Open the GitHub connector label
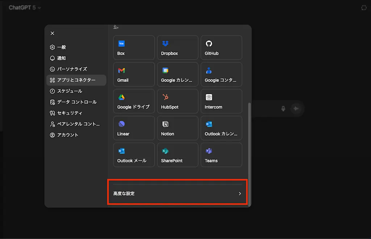The image size is (371, 239). 212,54
